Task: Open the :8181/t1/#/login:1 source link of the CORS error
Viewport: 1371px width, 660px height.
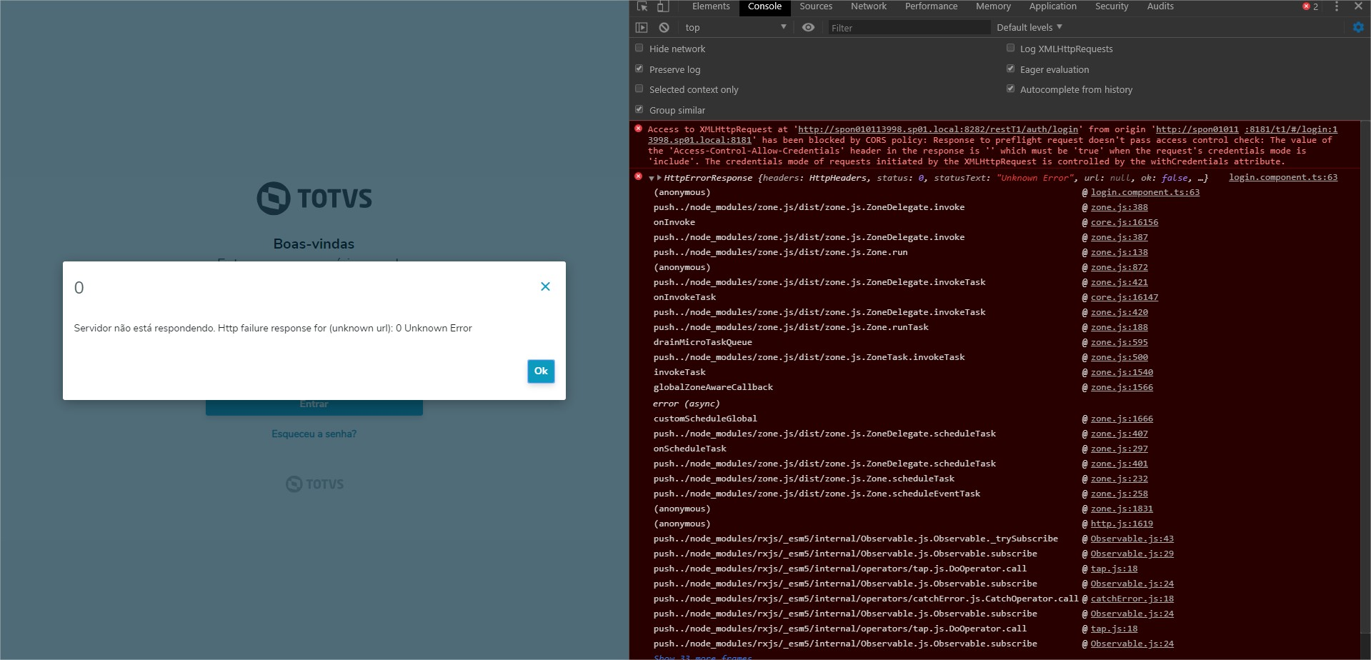Action: click(1291, 129)
